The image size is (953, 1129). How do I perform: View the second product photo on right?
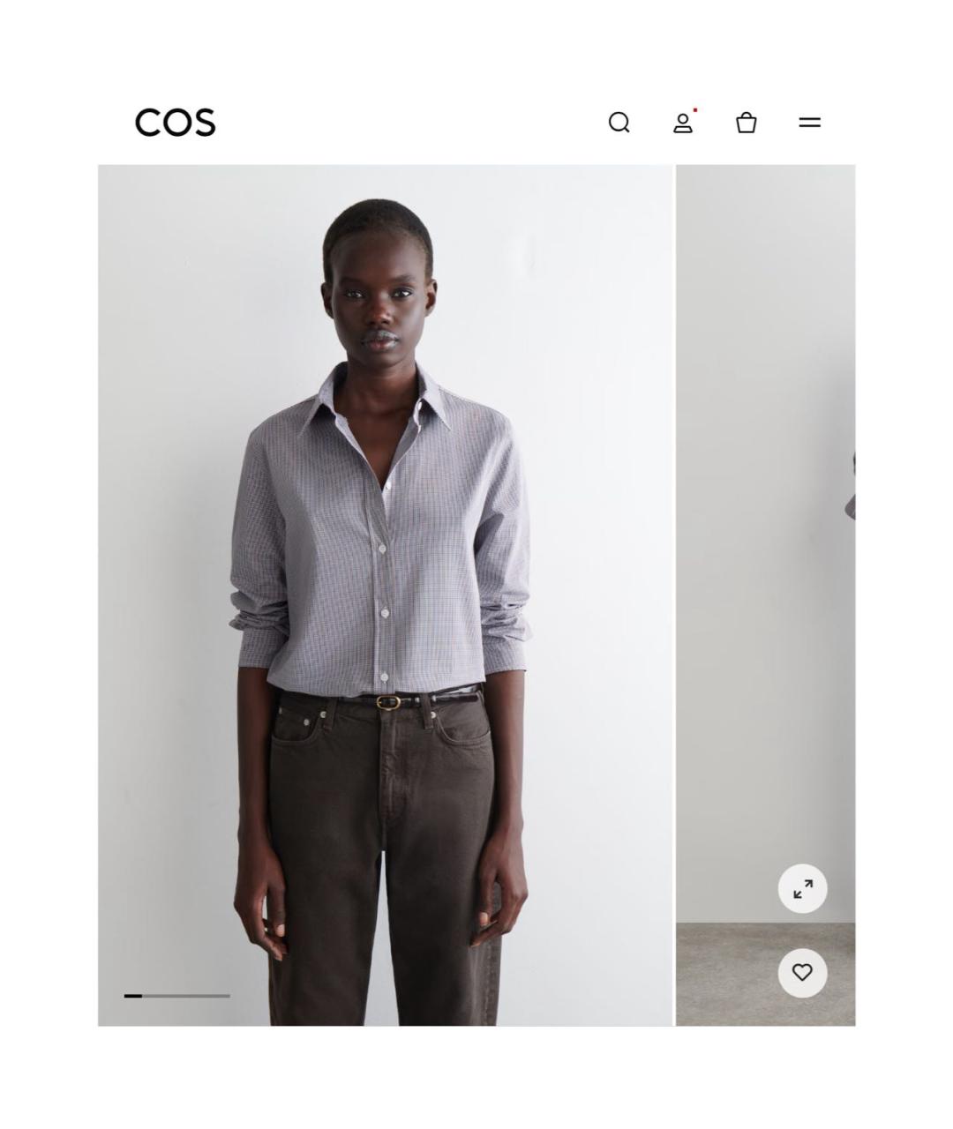click(x=766, y=594)
